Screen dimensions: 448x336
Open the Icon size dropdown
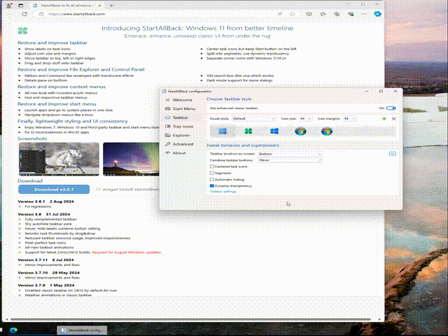coord(306,118)
